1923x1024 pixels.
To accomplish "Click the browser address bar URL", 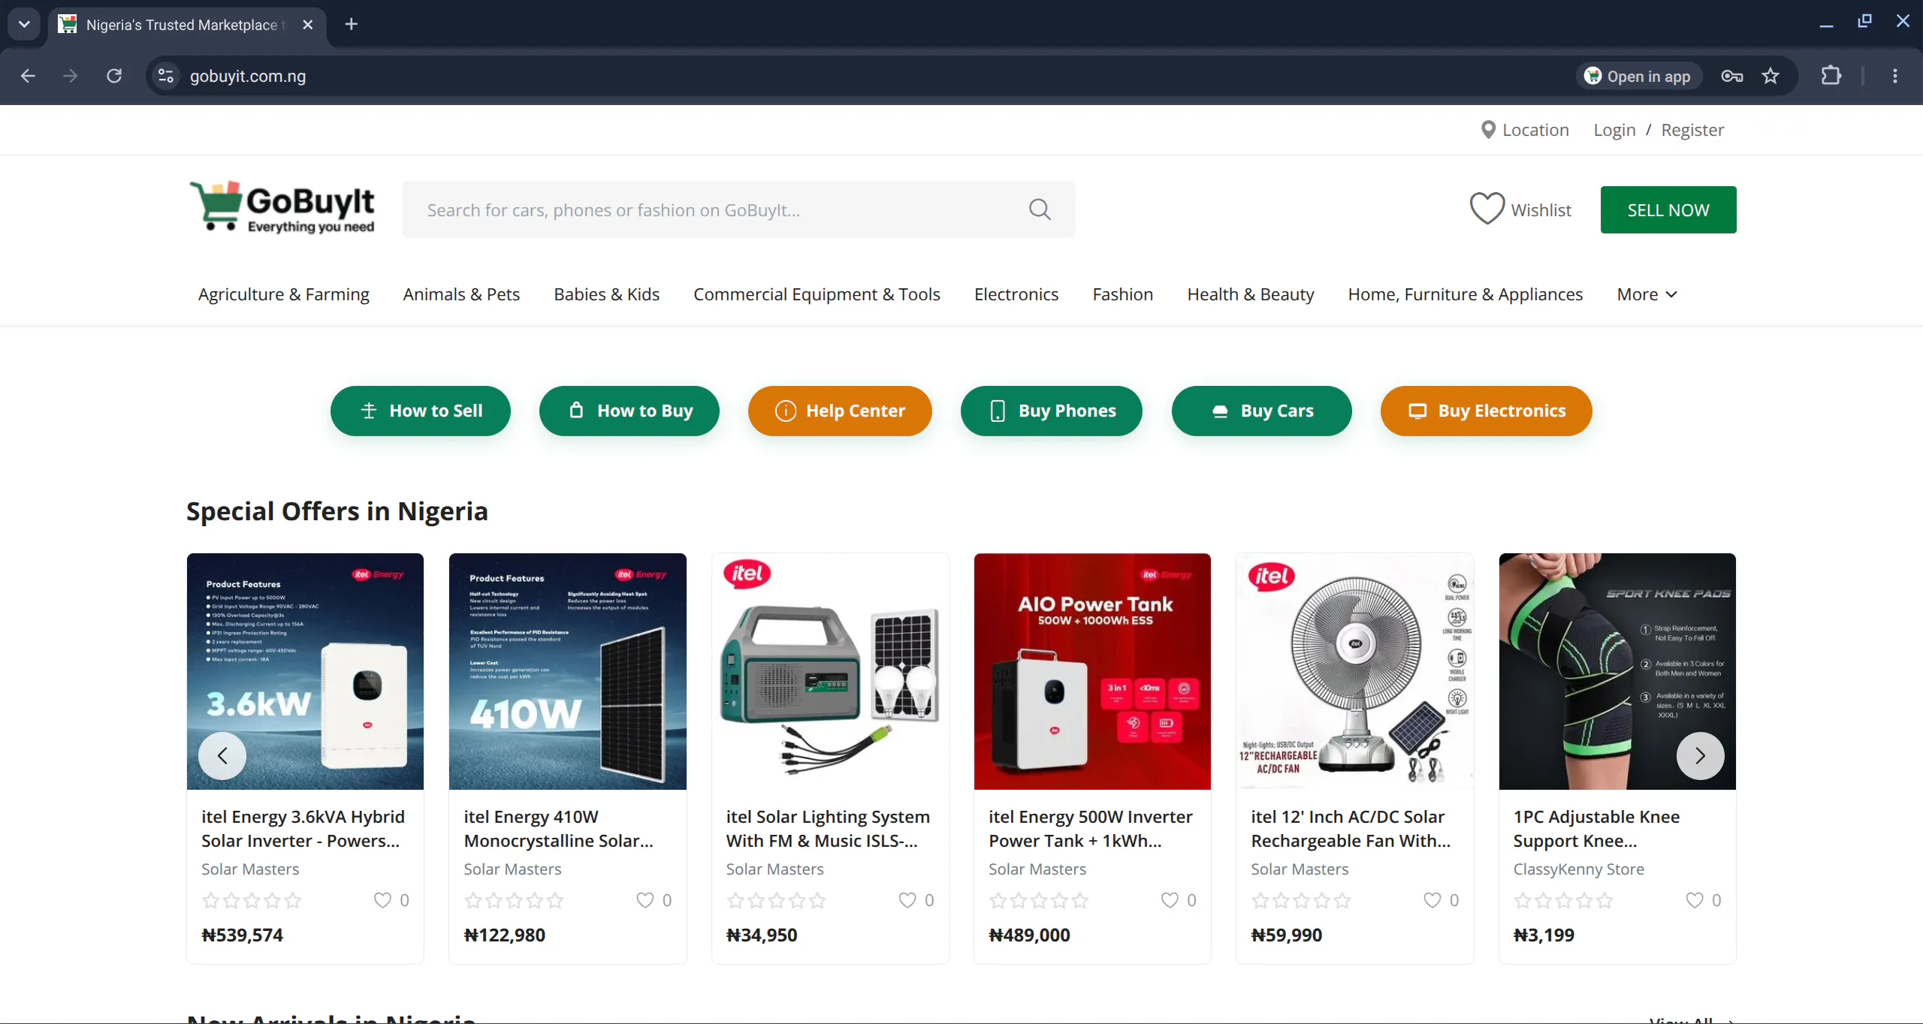I will click(248, 76).
